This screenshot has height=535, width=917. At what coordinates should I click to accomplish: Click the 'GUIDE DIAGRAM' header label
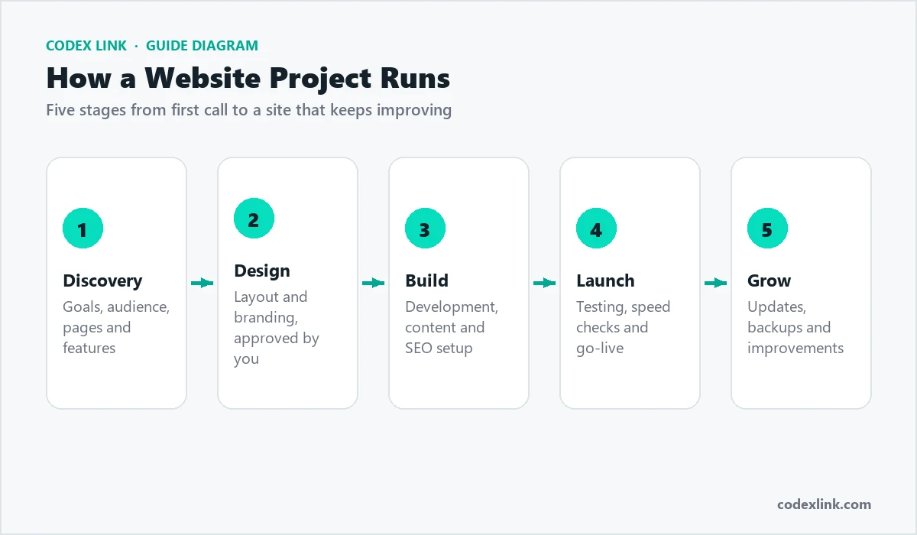(202, 46)
